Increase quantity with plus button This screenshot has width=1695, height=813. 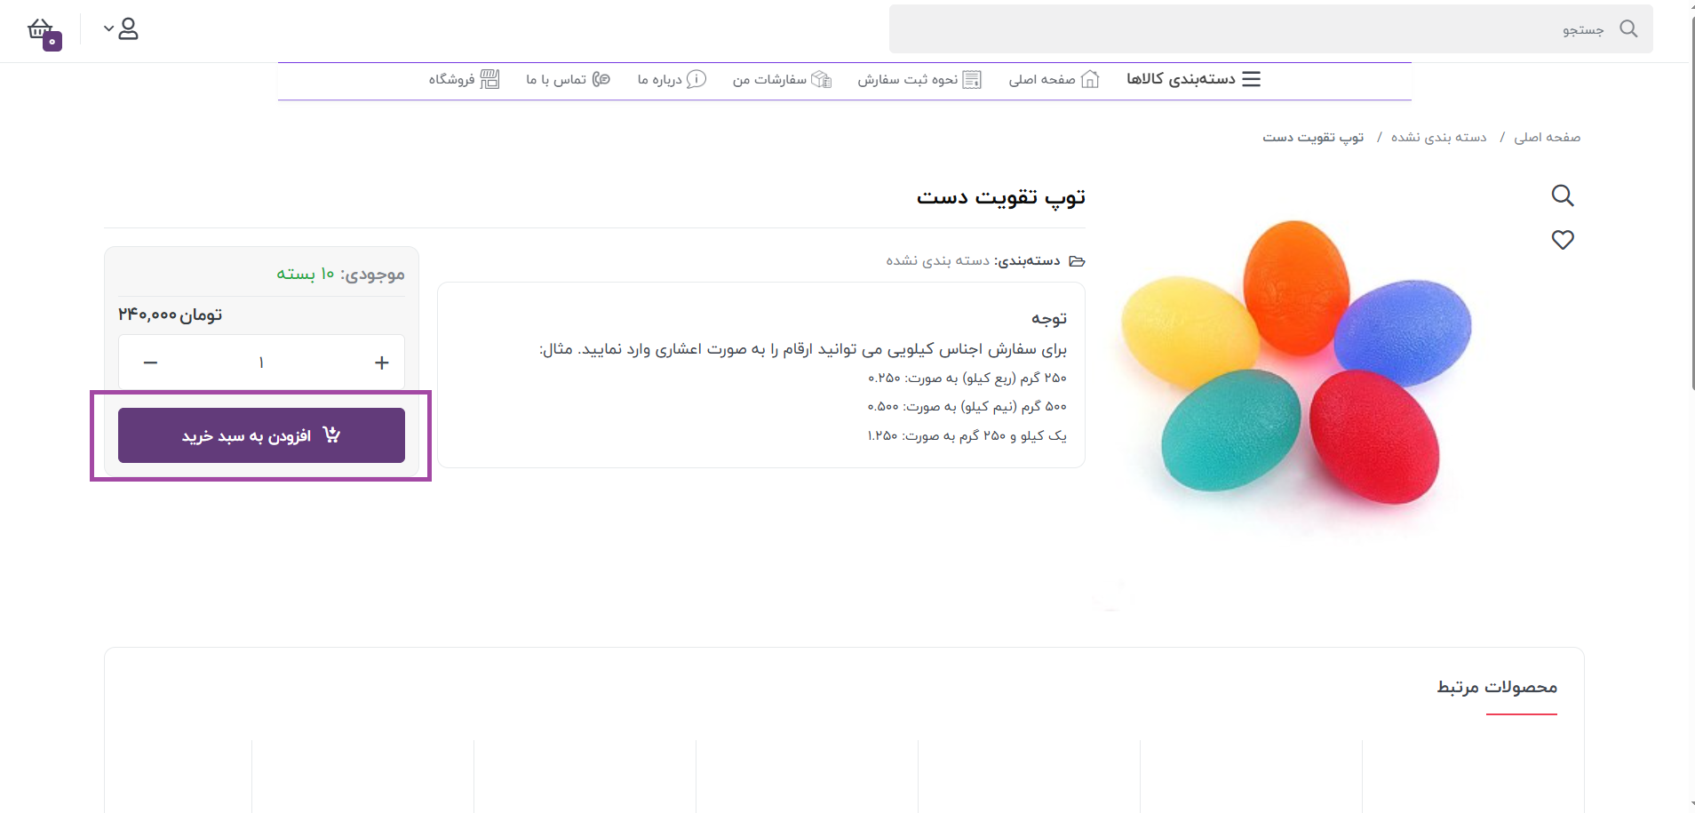(382, 363)
